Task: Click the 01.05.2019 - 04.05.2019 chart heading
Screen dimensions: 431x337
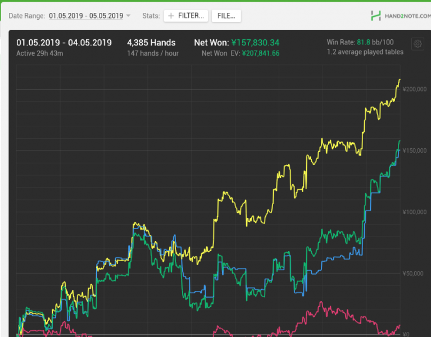Action: [x=64, y=43]
